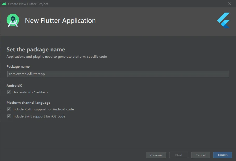
Task: Click the "Package name" field label
Action: click(x=18, y=67)
